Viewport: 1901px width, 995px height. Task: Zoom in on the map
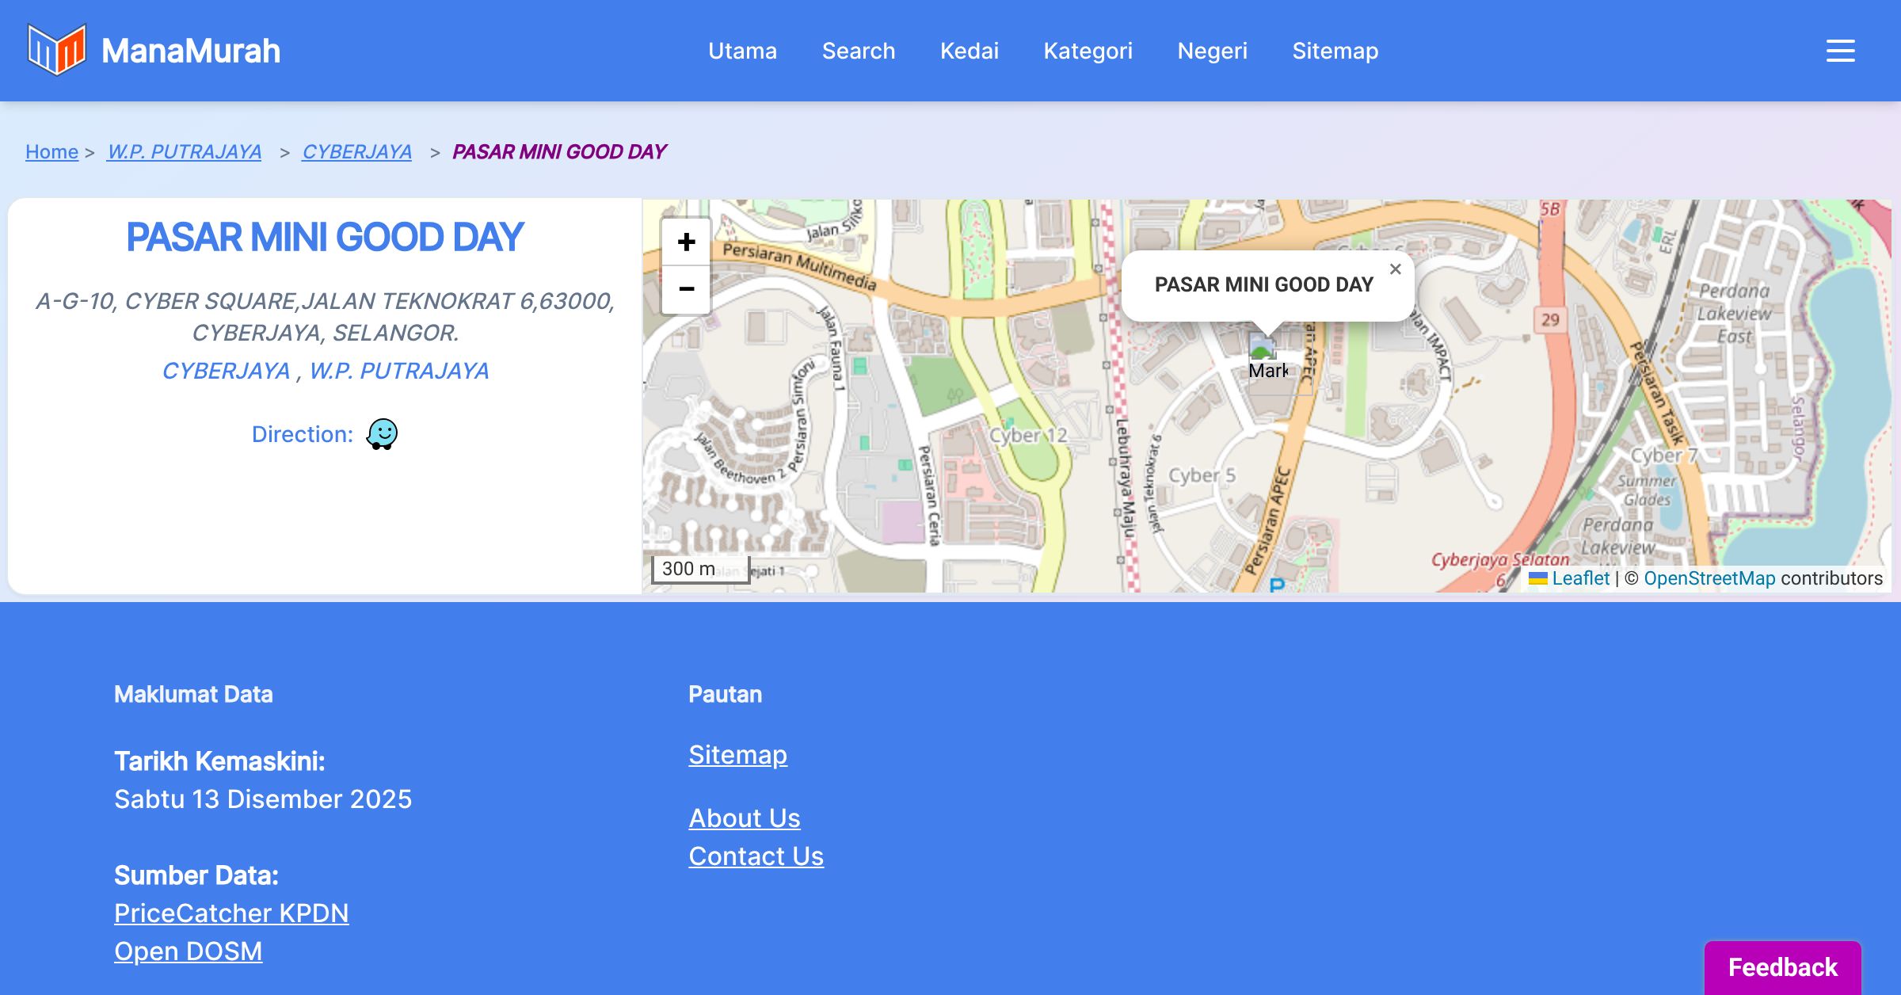coord(686,242)
